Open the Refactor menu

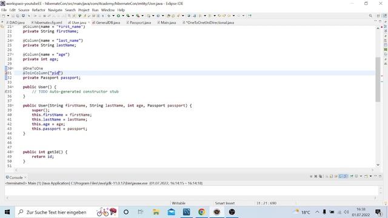tap(39, 10)
